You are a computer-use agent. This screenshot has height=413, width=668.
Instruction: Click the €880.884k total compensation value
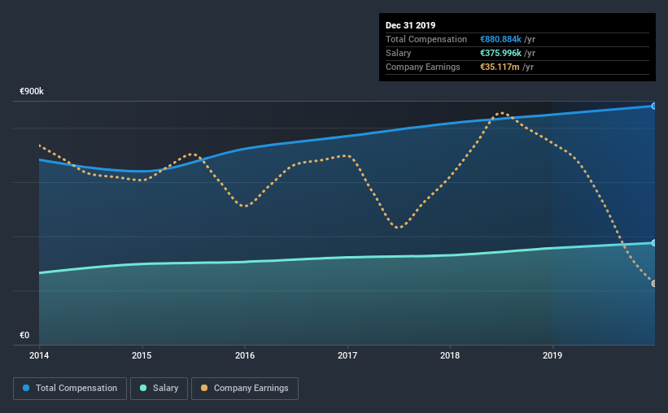click(500, 39)
